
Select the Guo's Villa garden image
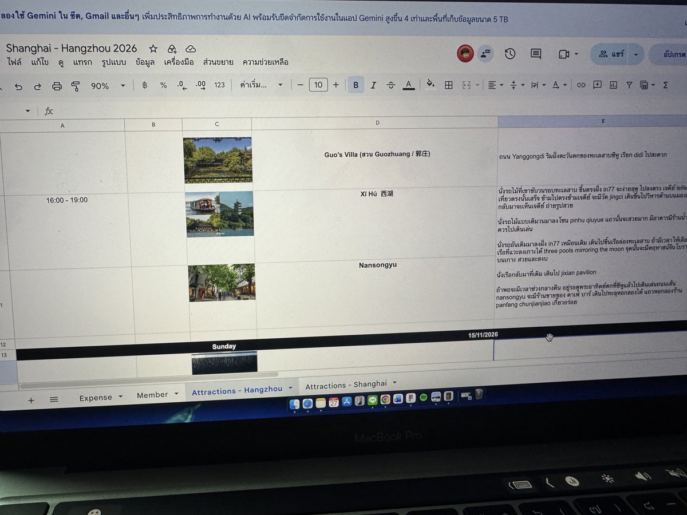pyautogui.click(x=218, y=160)
